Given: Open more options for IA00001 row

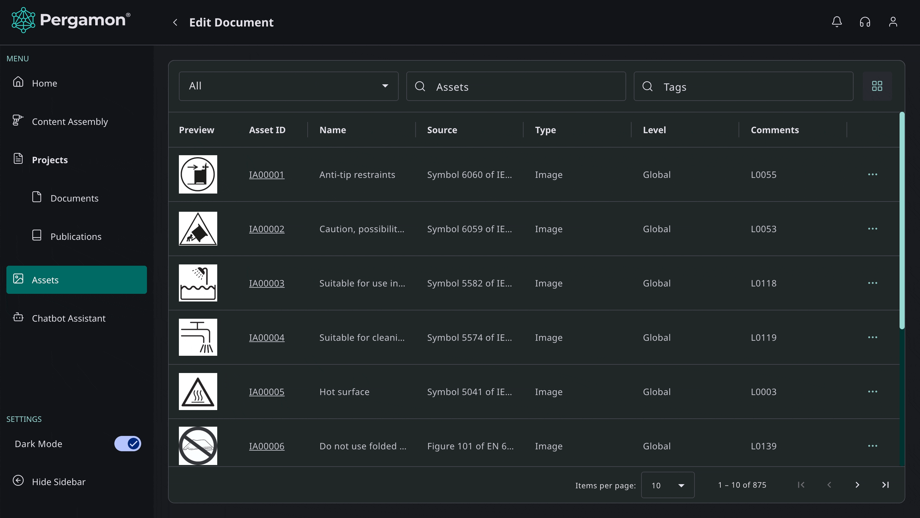Looking at the screenshot, I should coord(872,175).
